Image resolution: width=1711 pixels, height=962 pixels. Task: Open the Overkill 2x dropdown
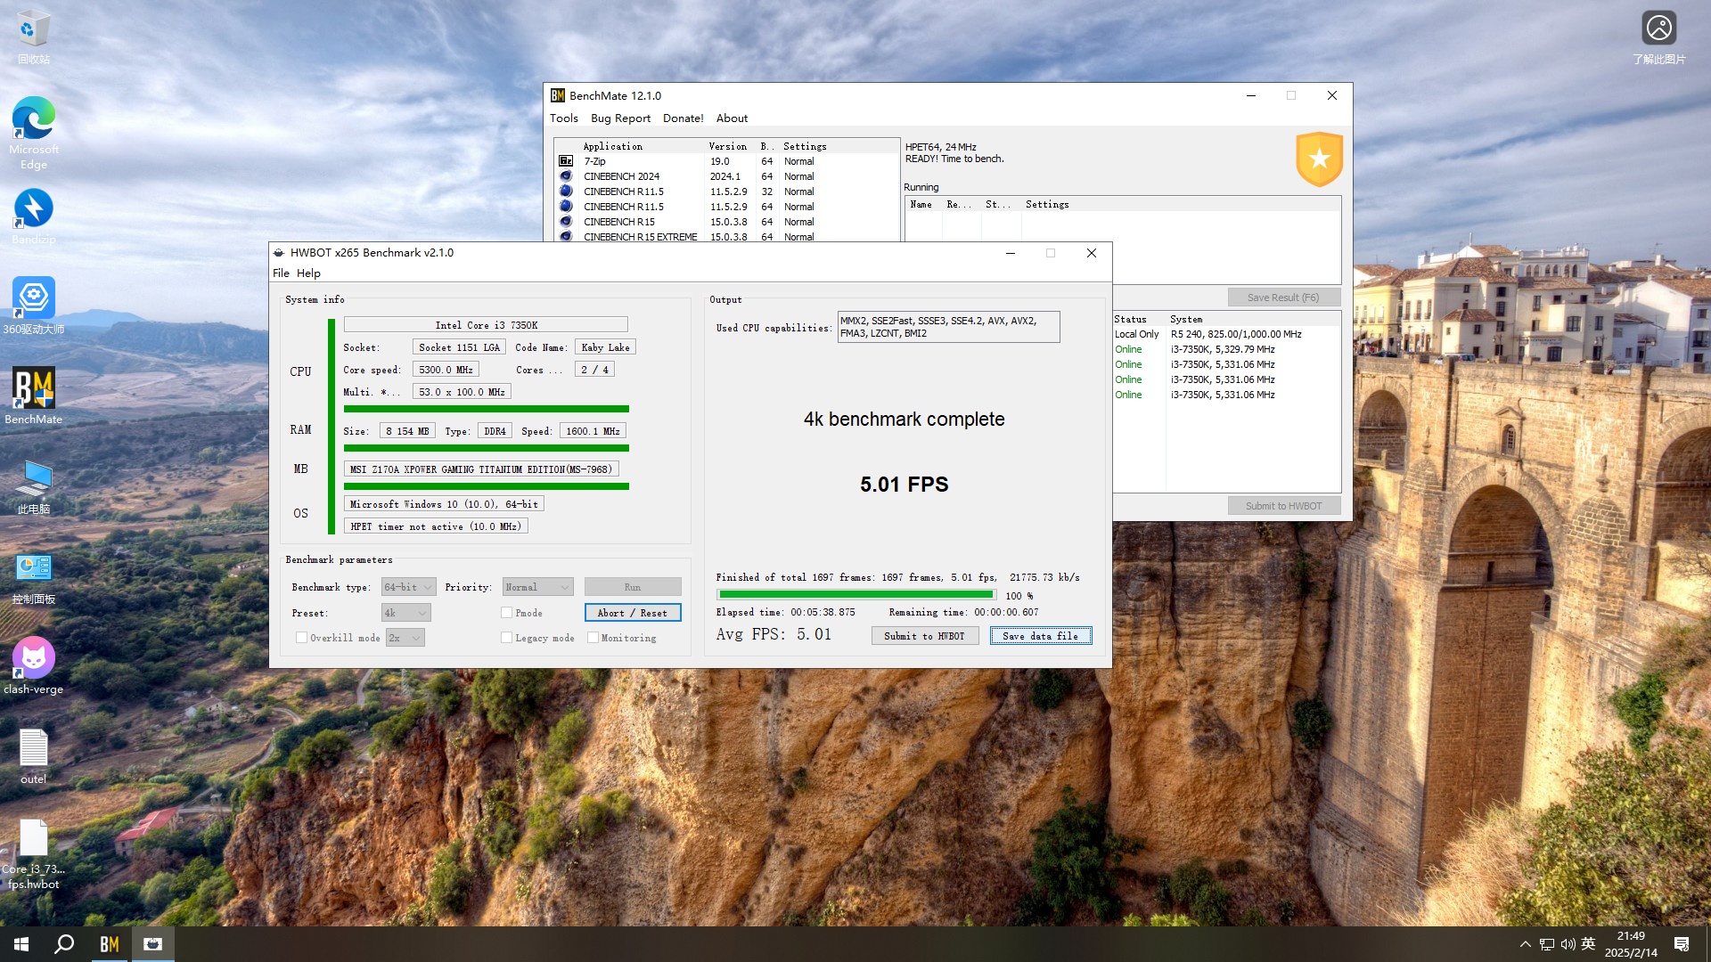coord(405,638)
